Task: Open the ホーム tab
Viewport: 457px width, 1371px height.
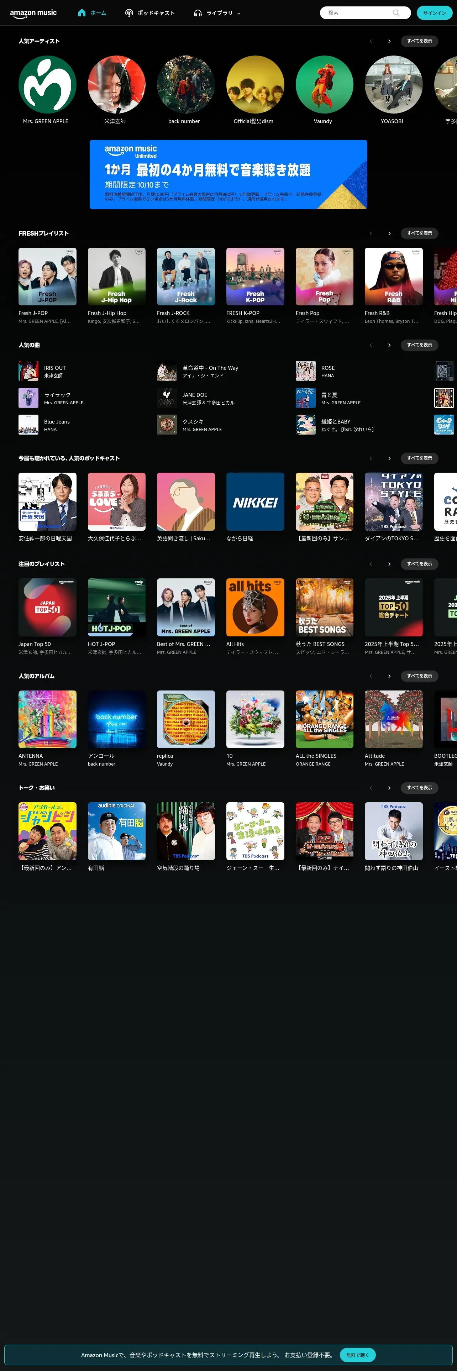Action: coord(92,13)
